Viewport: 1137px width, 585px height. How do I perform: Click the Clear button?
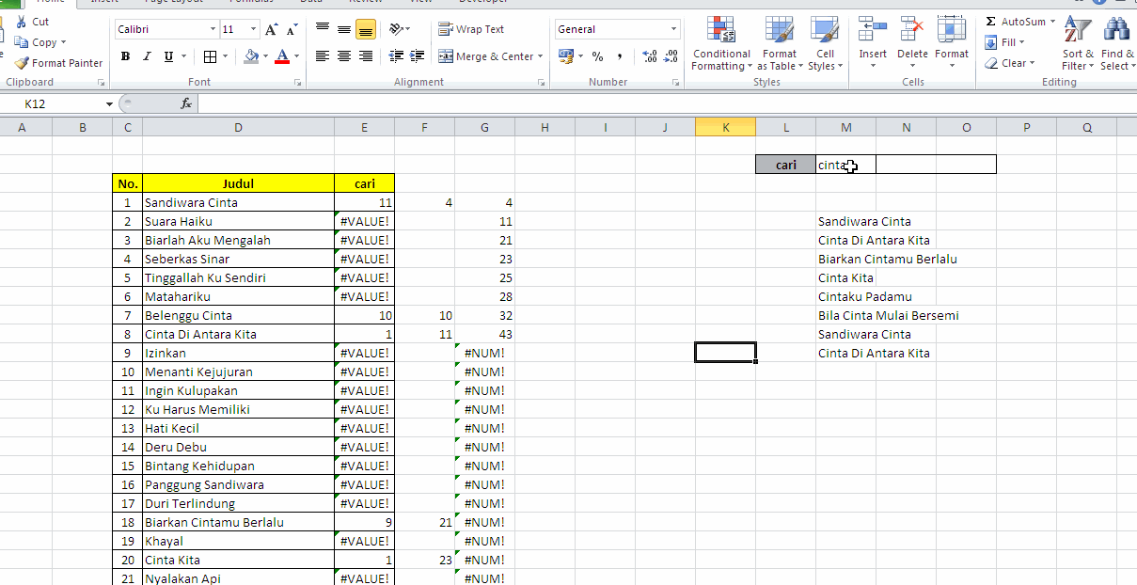click(x=1014, y=62)
